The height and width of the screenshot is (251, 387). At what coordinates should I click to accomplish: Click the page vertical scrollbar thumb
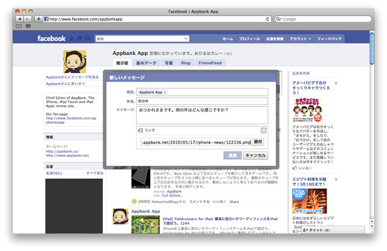(372, 48)
